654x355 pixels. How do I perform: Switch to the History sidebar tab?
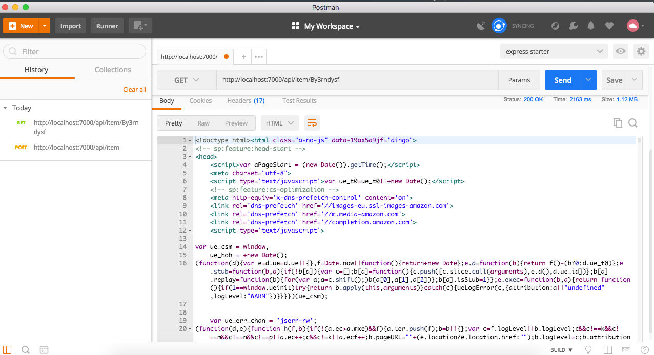(36, 70)
